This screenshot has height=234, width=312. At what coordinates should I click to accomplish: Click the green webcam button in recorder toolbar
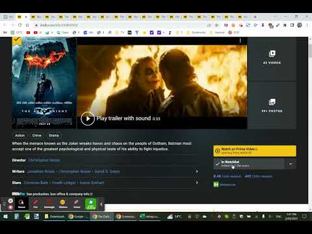[x=90, y=204]
